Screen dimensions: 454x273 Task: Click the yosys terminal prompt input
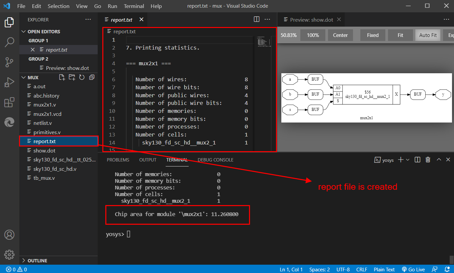pyautogui.click(x=129, y=234)
